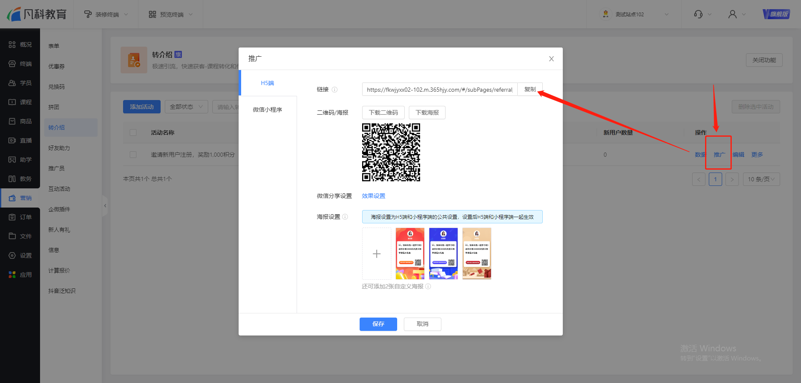Click the info icon beside 海报设置
801x383 pixels.
[x=345, y=217]
